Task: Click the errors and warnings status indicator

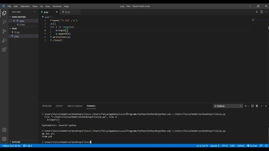Action: [27, 146]
